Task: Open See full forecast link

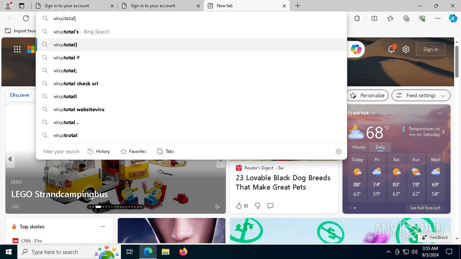Action: 425,208
